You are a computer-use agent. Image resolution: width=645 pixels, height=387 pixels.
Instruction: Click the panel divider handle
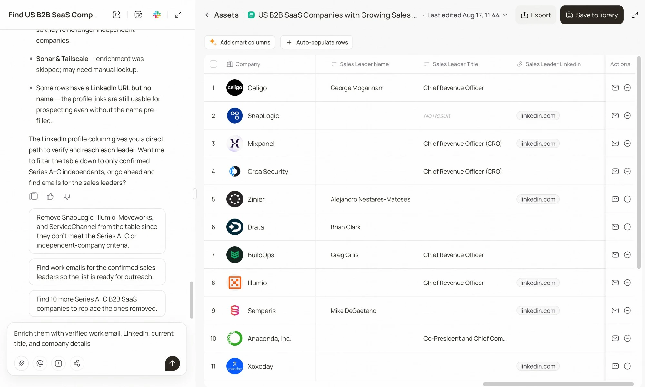click(195, 194)
